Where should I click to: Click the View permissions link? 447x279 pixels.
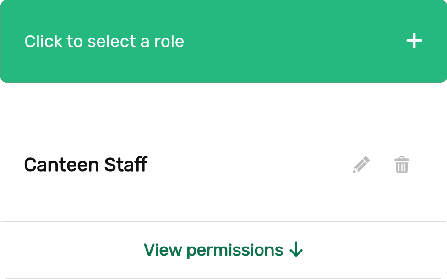(213, 250)
